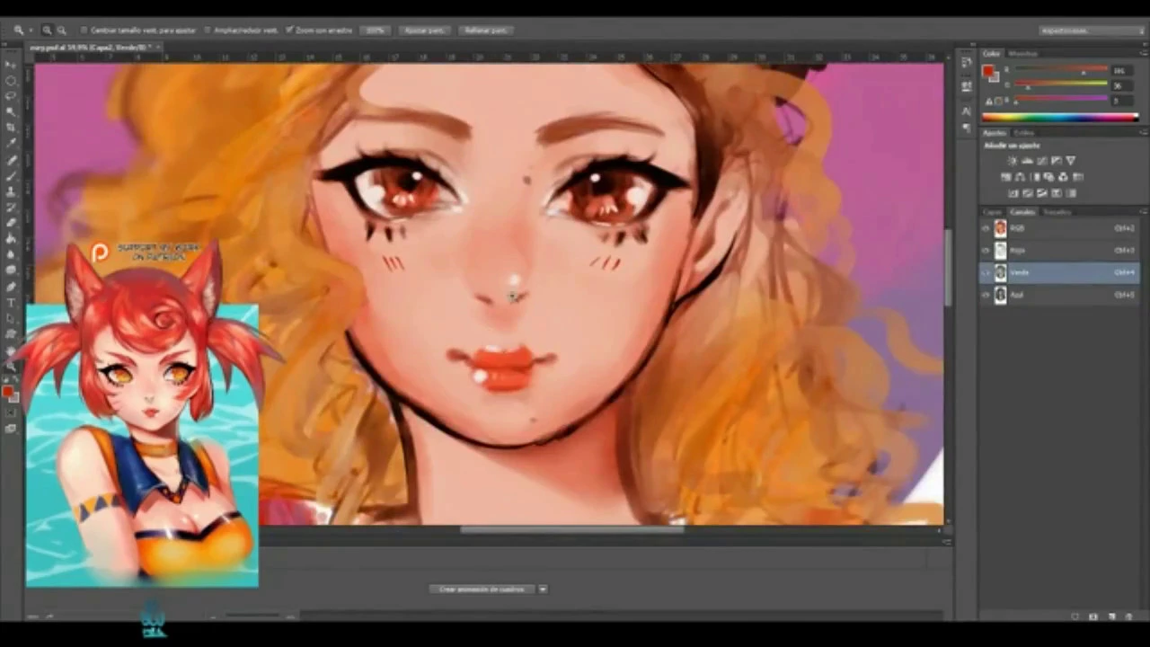The image size is (1150, 647).
Task: Toggle resize windows to fit checkbox
Action: 84,31
